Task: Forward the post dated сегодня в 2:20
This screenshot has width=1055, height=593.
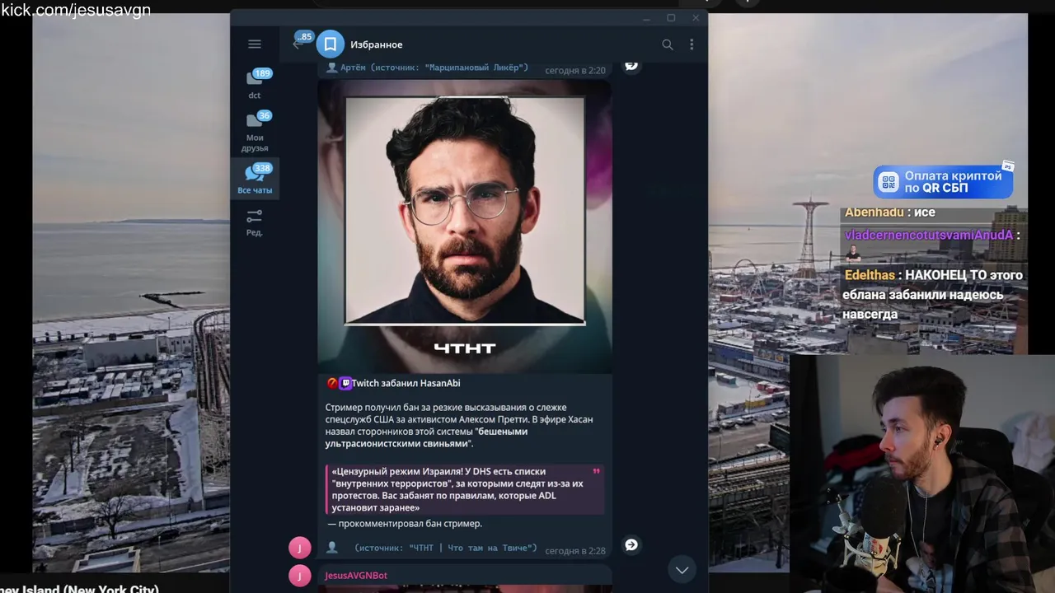Action: [x=631, y=65]
